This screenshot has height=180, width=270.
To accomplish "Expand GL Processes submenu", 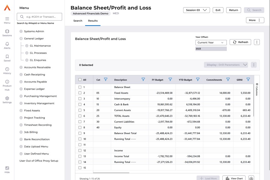I will (27, 53).
